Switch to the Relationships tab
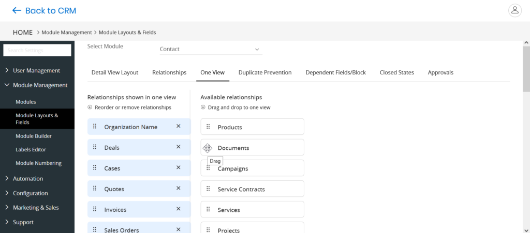The height and width of the screenshot is (233, 530). coord(169,72)
